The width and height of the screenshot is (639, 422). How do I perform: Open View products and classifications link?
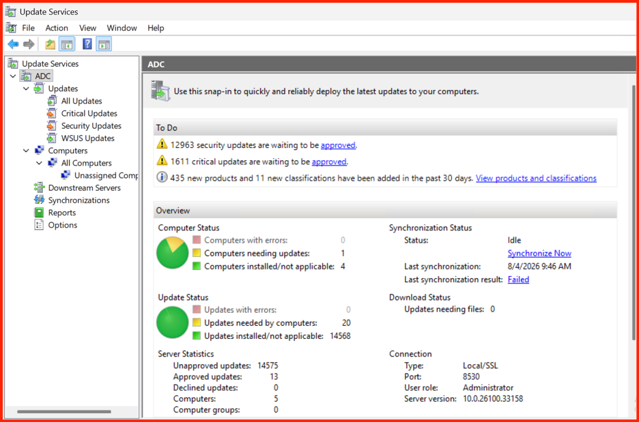[x=536, y=178]
